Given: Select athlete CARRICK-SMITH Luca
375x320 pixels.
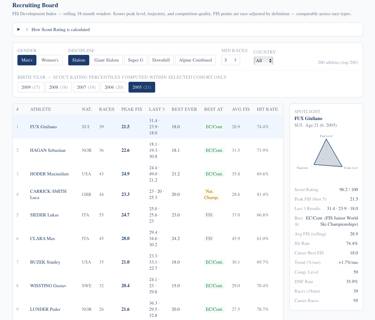Looking at the screenshot, I should pyautogui.click(x=48, y=194).
